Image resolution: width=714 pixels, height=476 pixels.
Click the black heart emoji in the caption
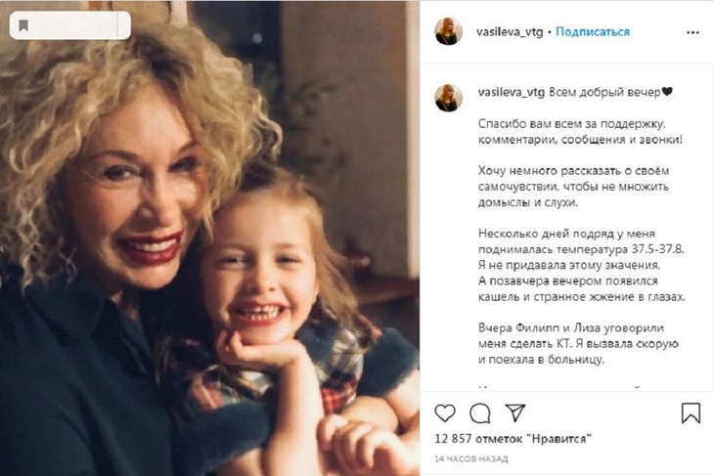click(667, 92)
